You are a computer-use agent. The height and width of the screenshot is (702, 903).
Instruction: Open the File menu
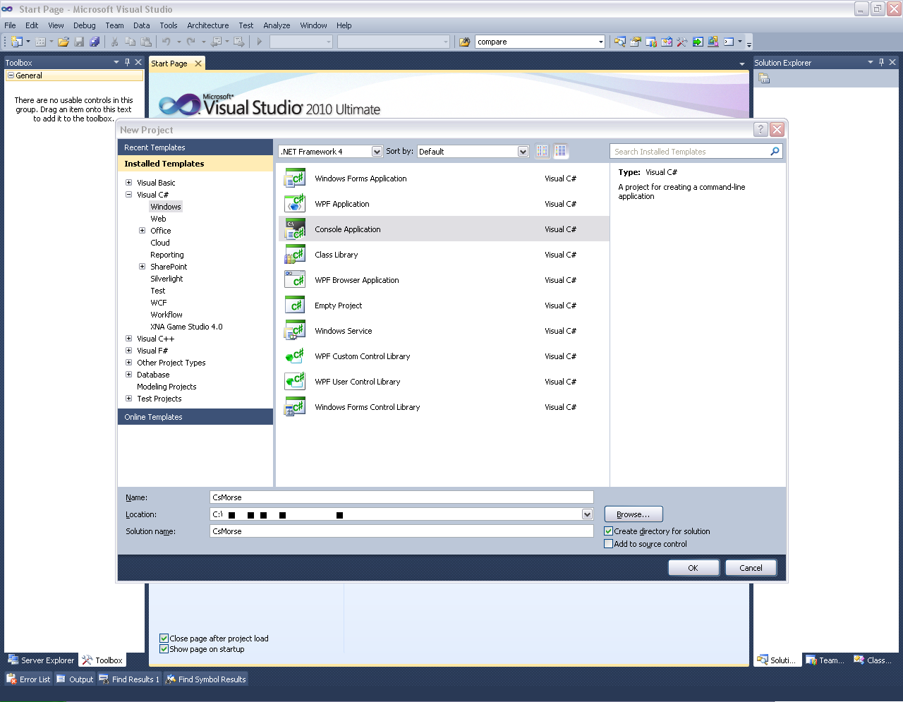tap(10, 25)
